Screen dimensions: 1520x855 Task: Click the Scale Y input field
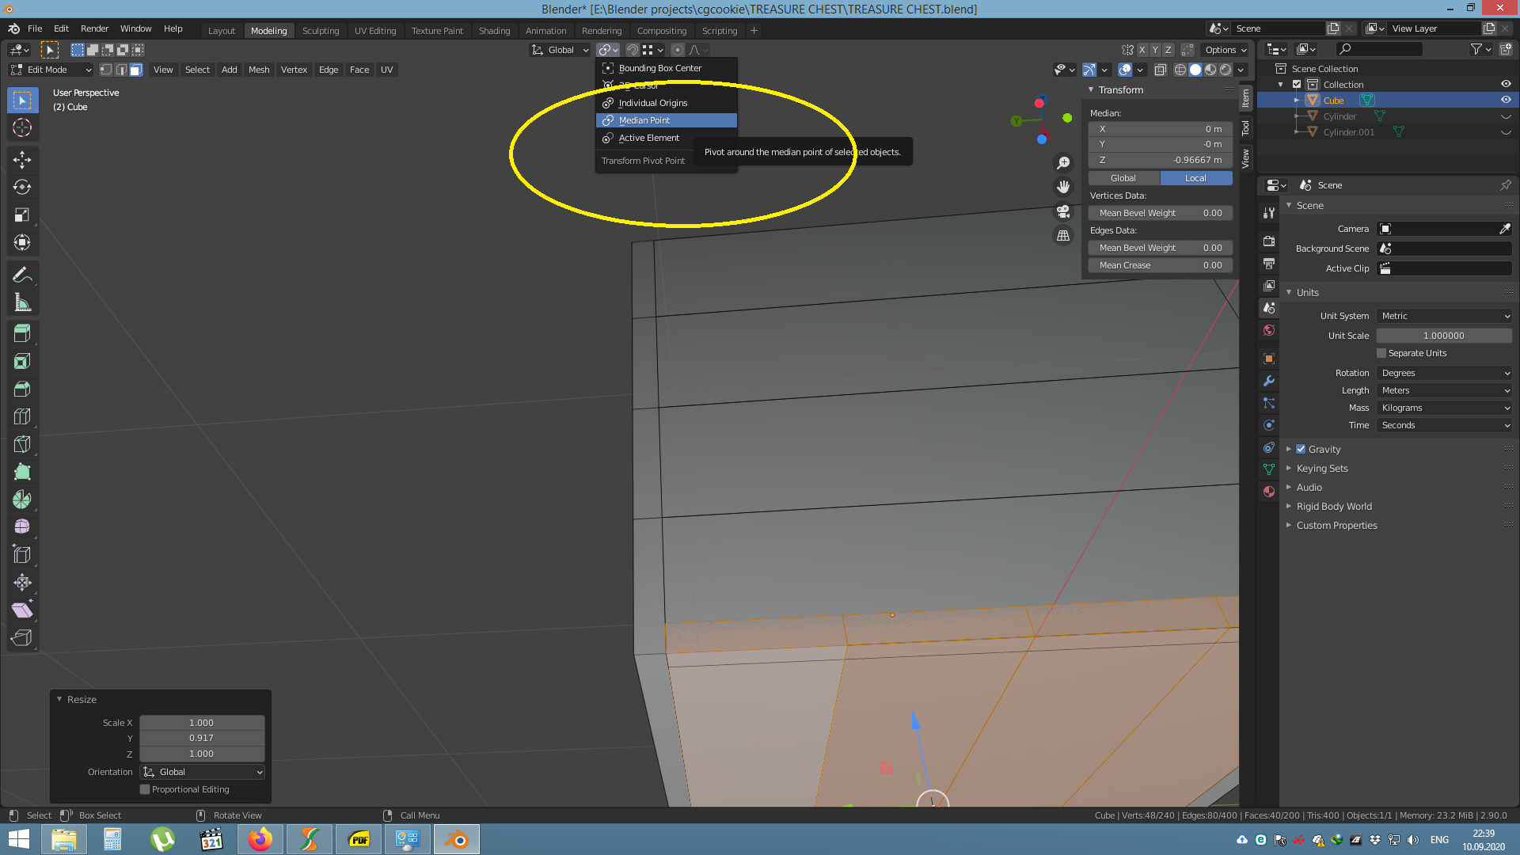tap(202, 738)
